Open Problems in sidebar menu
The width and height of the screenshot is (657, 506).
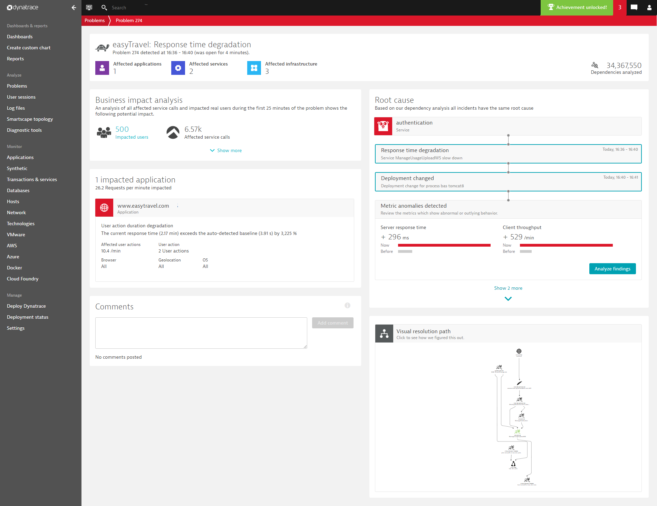tap(17, 86)
